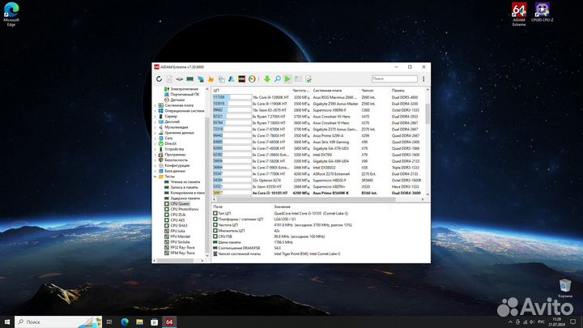Viewport: 583px width, 328px height.
Task: Launch stability test with the flame icon
Action: [x=211, y=79]
